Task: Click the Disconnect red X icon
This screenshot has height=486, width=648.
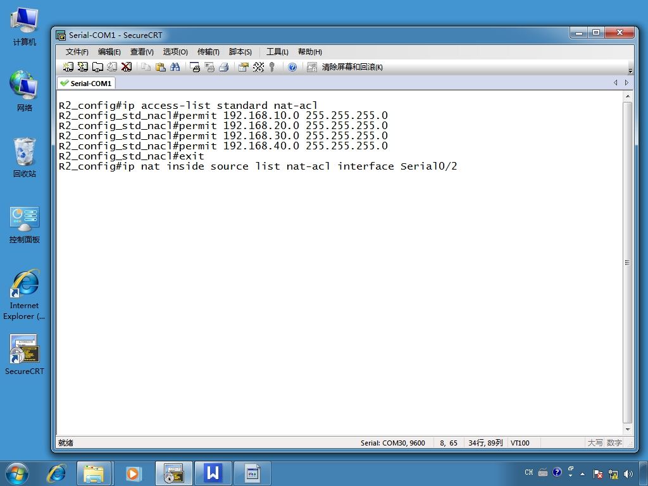Action: 127,66
